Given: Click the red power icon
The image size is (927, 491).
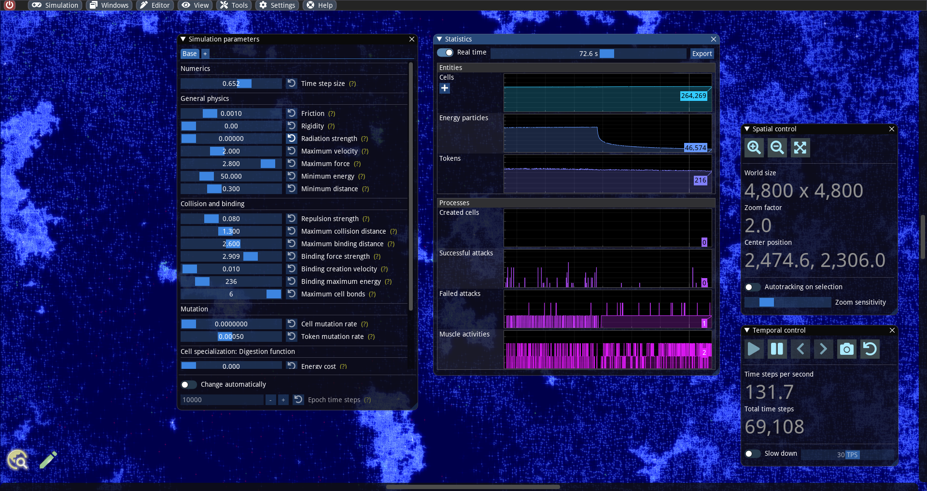Looking at the screenshot, I should [9, 5].
